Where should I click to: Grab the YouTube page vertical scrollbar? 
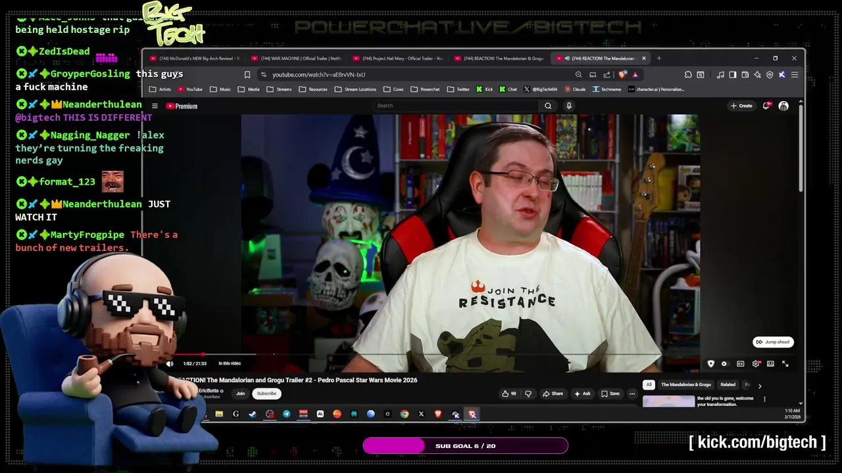[801, 148]
